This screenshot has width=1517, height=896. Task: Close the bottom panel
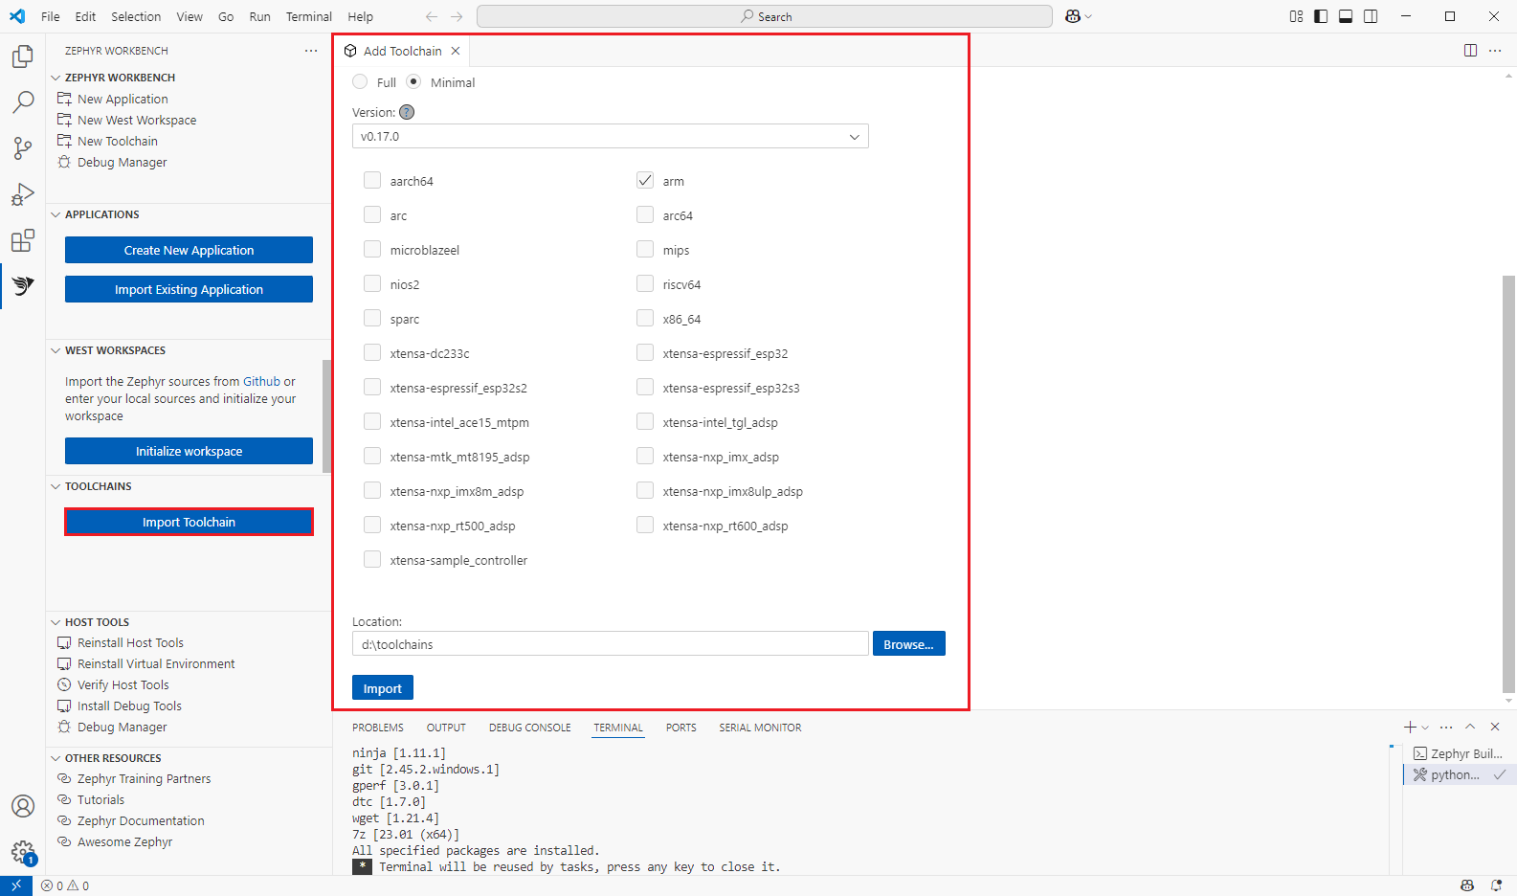(1496, 728)
